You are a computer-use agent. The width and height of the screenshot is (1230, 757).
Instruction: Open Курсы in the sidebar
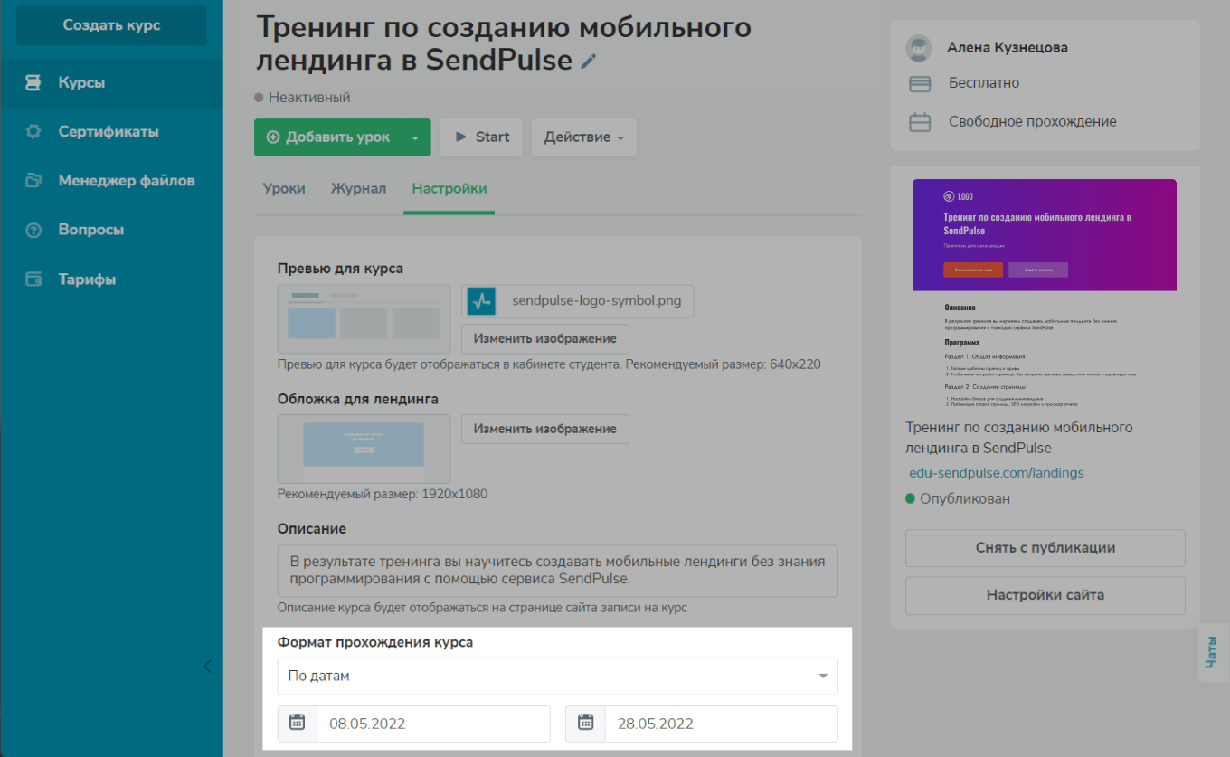[x=111, y=83]
